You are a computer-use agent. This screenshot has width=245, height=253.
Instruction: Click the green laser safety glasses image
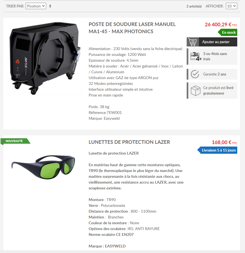tap(43, 167)
